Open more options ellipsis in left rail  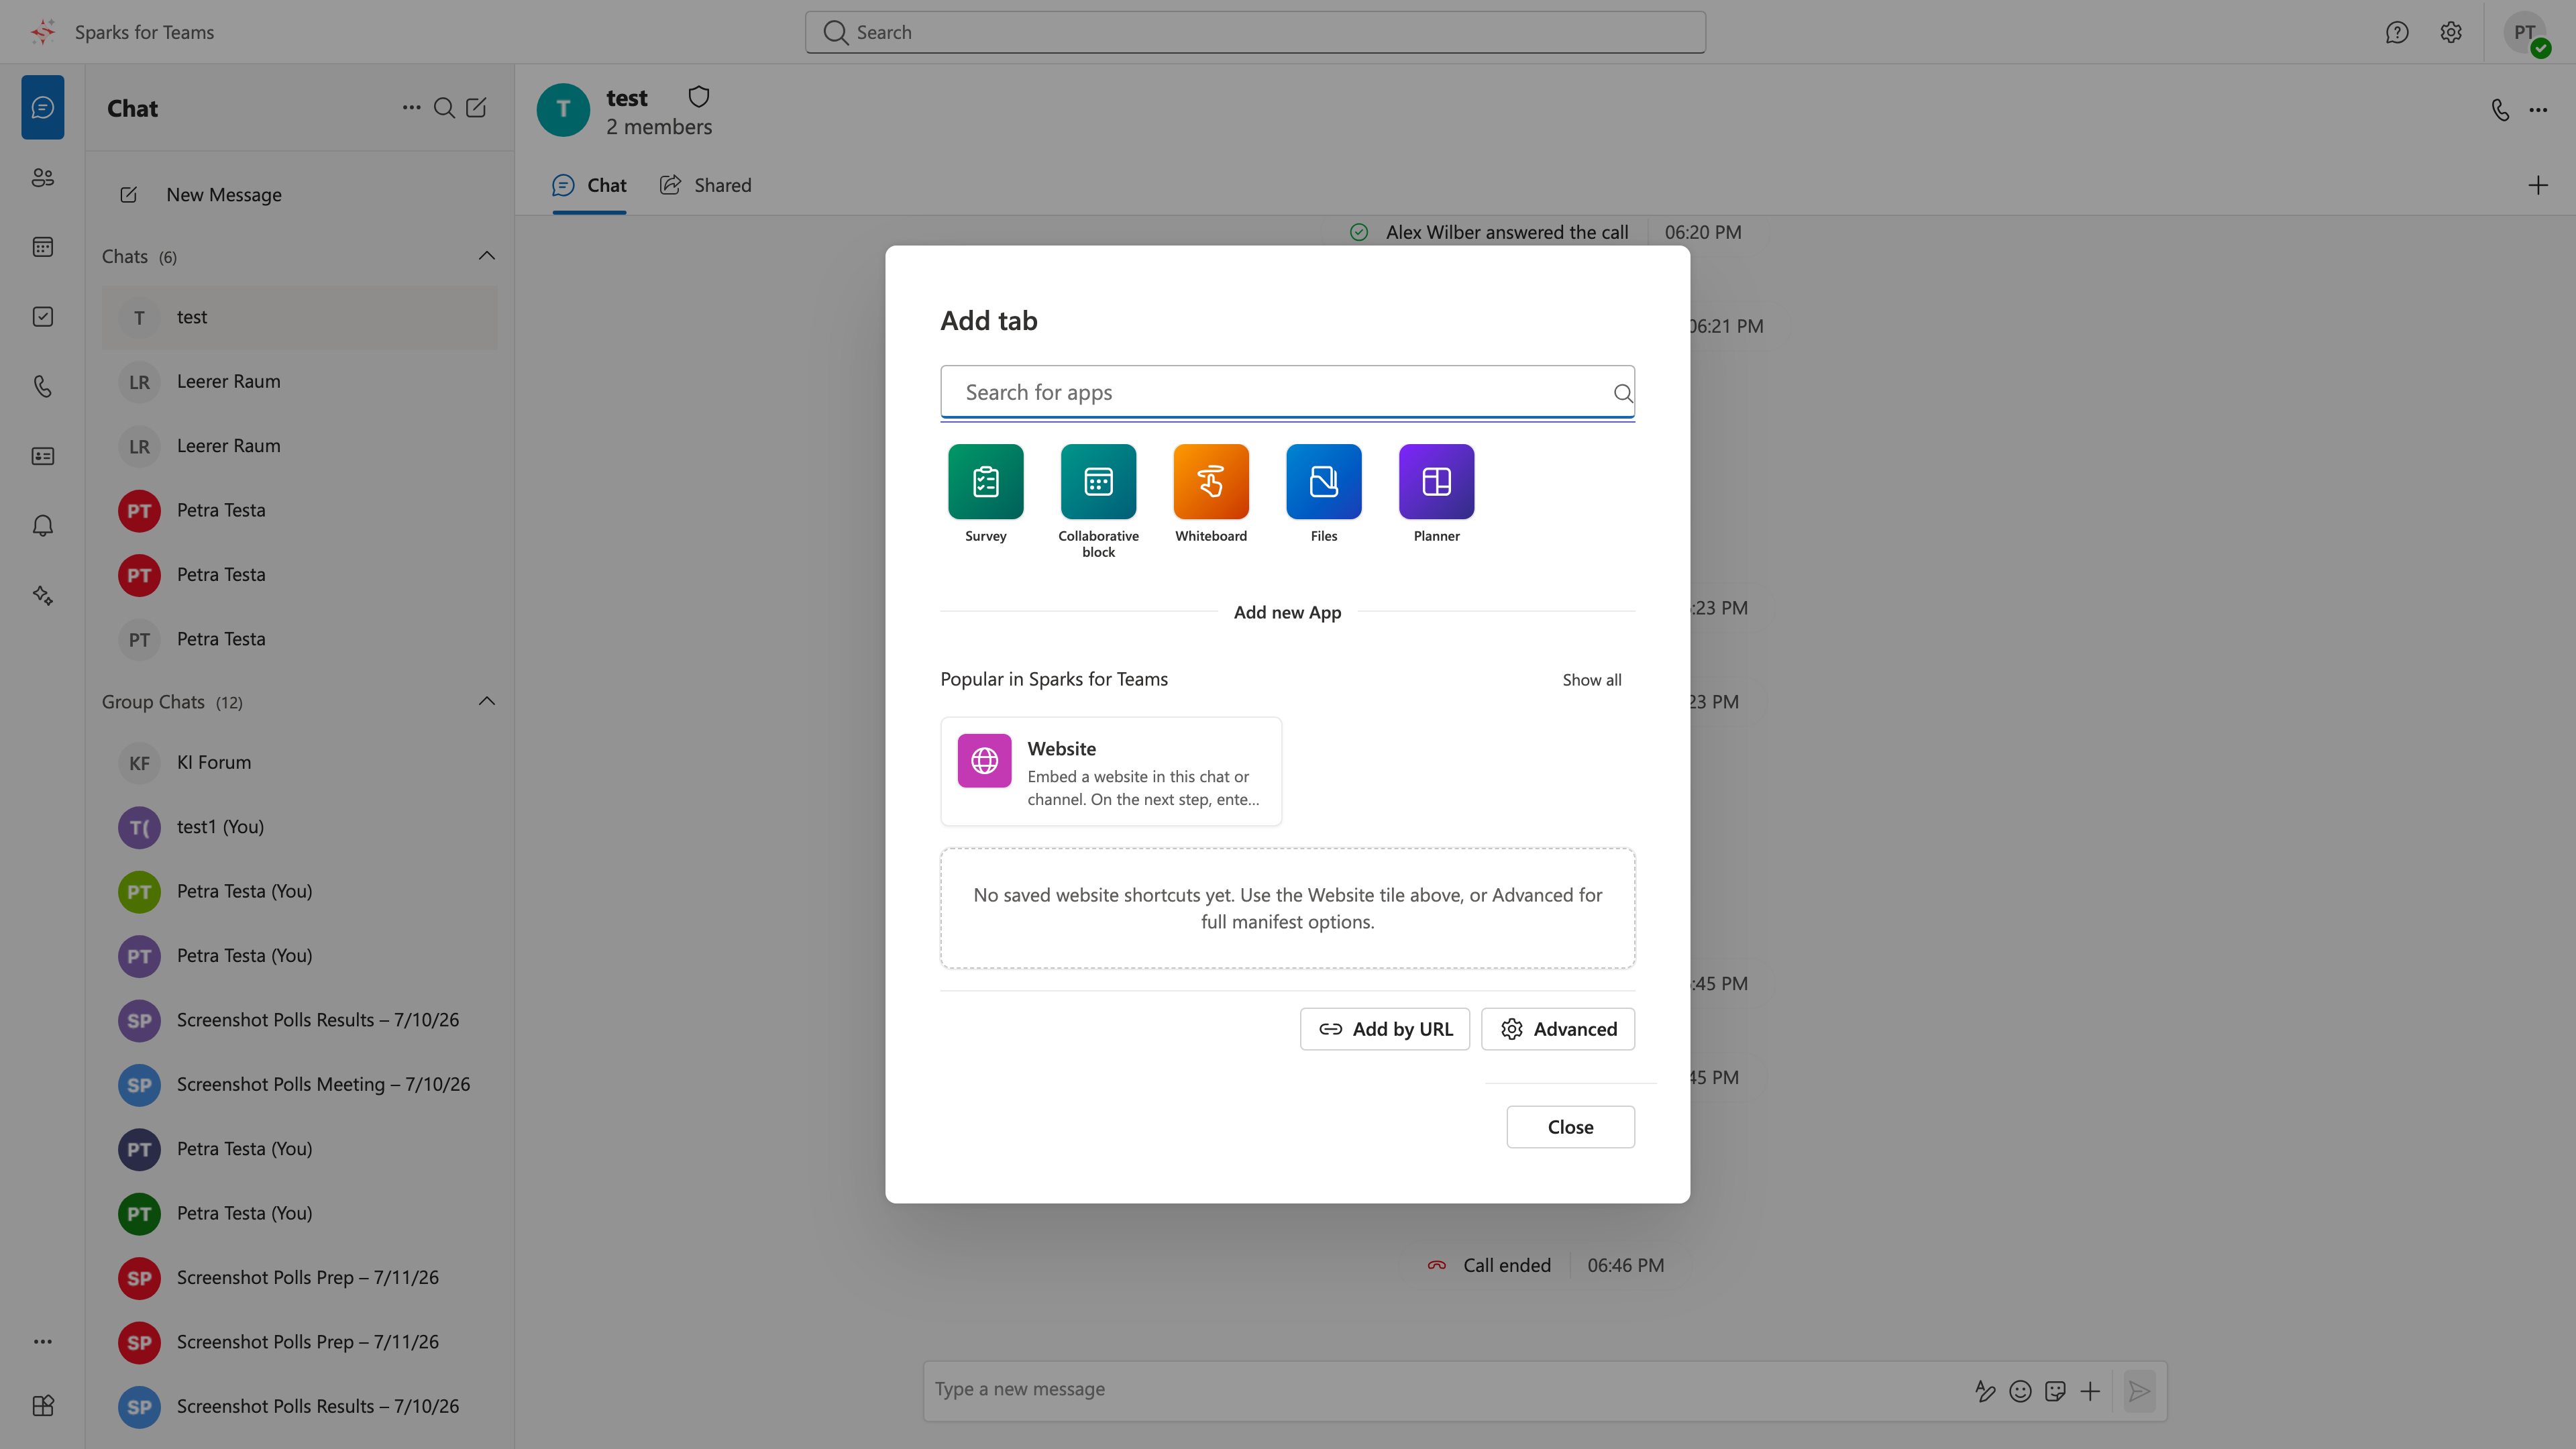[42, 1342]
